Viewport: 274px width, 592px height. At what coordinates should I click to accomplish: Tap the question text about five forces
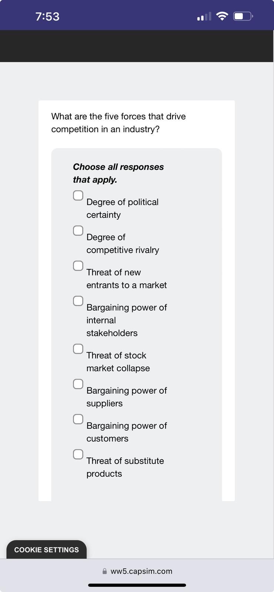point(118,122)
